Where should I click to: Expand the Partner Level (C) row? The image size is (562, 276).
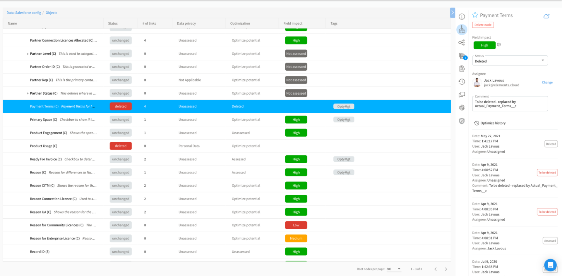point(28,53)
